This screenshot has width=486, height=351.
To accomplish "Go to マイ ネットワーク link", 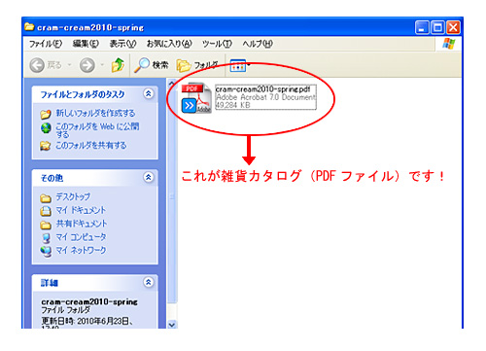I will pyautogui.click(x=81, y=250).
